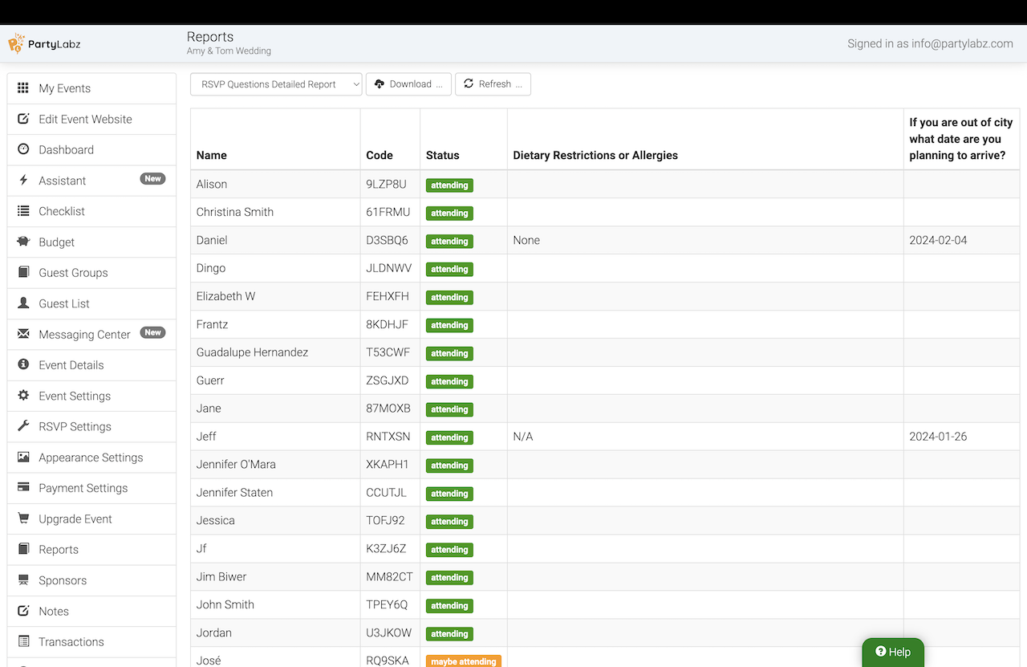Go to Dashboard in the sidebar
The image size is (1027, 667).
pos(66,150)
